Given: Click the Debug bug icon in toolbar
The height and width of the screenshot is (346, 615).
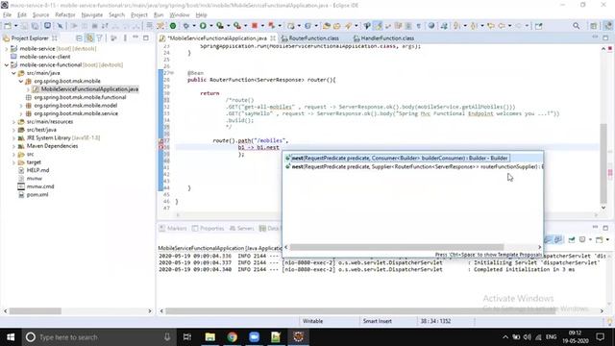Looking at the screenshot, I should (185, 26).
